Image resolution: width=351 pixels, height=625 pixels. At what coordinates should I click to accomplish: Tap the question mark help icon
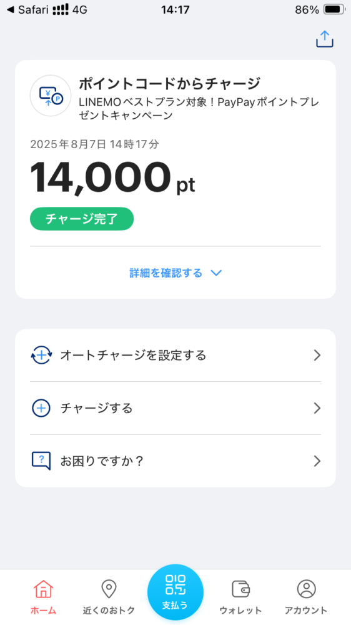pos(41,461)
